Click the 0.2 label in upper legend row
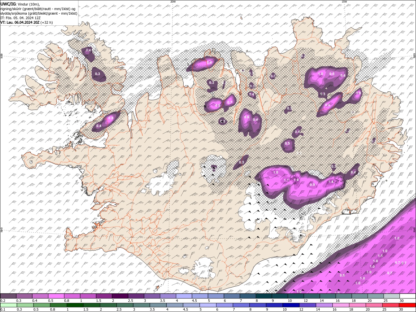Image resolution: width=416 pixels, height=312 pixels. 3,301
